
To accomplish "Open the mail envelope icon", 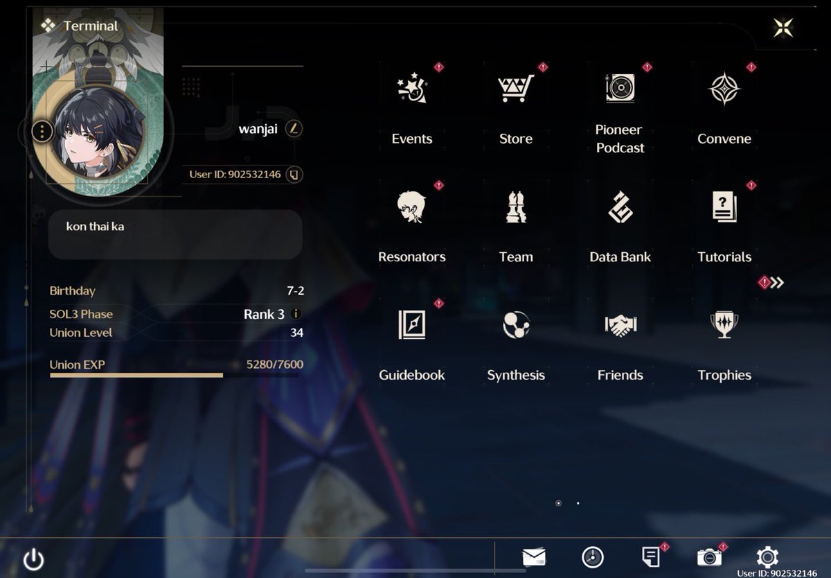I will click(534, 557).
